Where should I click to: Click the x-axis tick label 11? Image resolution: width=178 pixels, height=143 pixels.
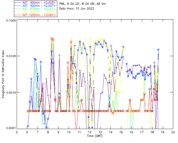tap(79, 132)
